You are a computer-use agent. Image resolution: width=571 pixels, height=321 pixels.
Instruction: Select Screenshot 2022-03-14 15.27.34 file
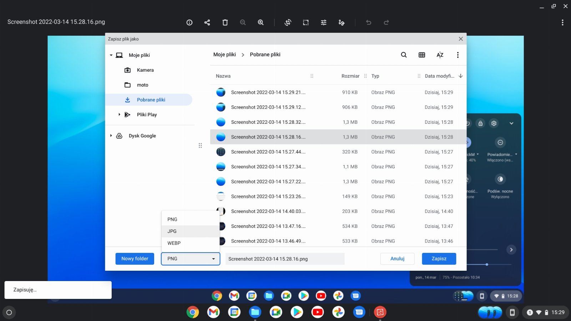338,167
